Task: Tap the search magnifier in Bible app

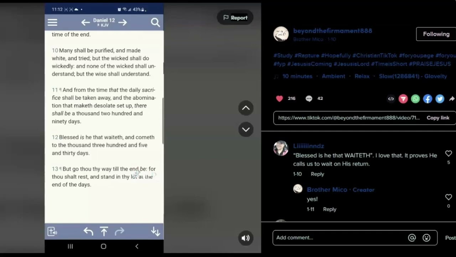Action: coord(155,22)
